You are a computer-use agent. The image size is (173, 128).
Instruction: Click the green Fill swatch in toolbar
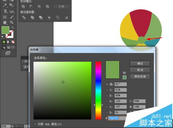point(5,30)
